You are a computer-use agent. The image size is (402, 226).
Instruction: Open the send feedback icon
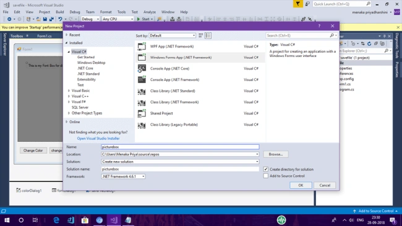307,4
